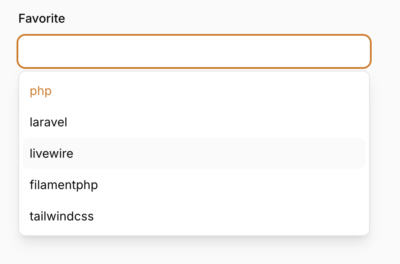Click inside the orange-bordered text box
This screenshot has width=400, height=264.
tap(194, 51)
